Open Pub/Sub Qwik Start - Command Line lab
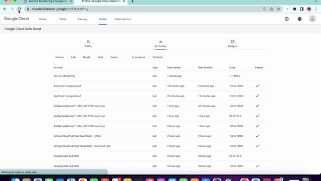 click(x=82, y=146)
